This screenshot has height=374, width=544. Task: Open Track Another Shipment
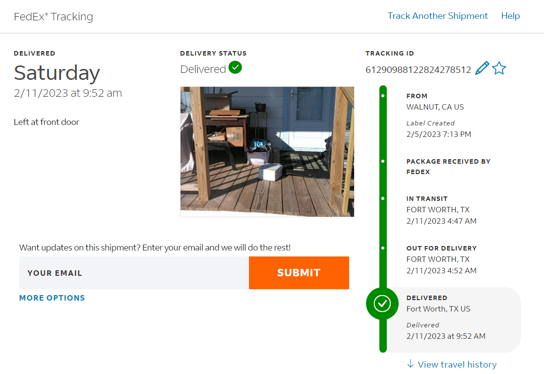437,16
